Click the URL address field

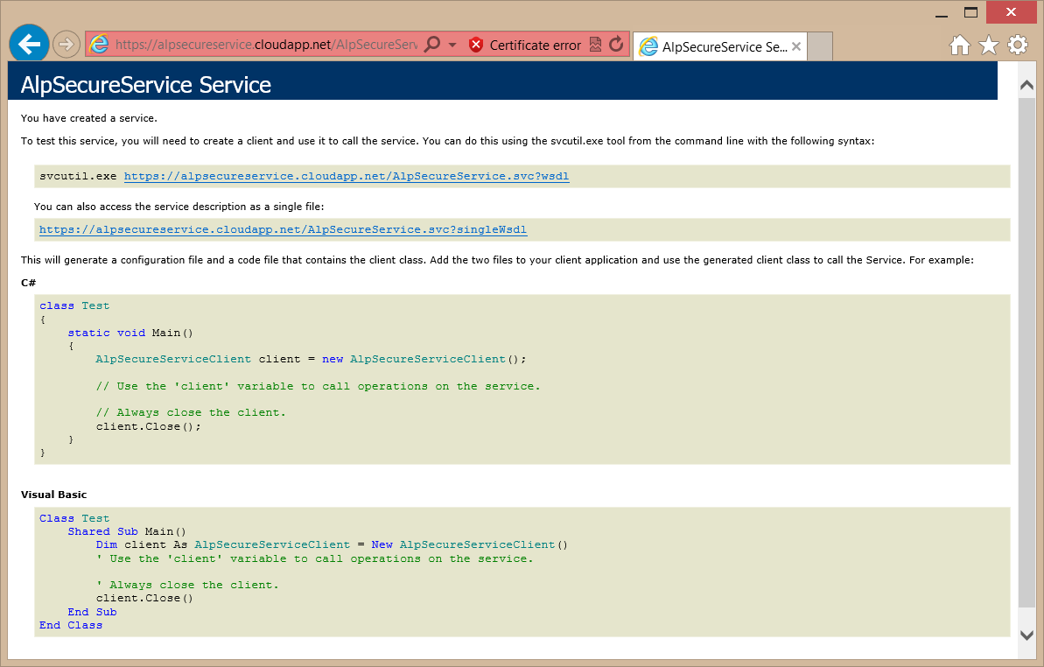coord(263,45)
